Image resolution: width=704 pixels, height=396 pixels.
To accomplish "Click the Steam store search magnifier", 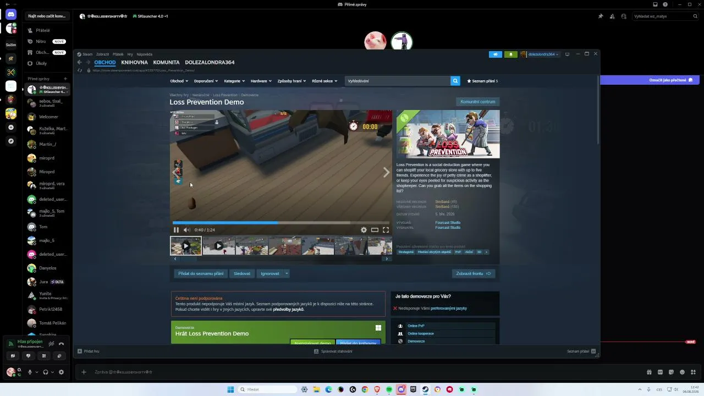I will pos(455,81).
